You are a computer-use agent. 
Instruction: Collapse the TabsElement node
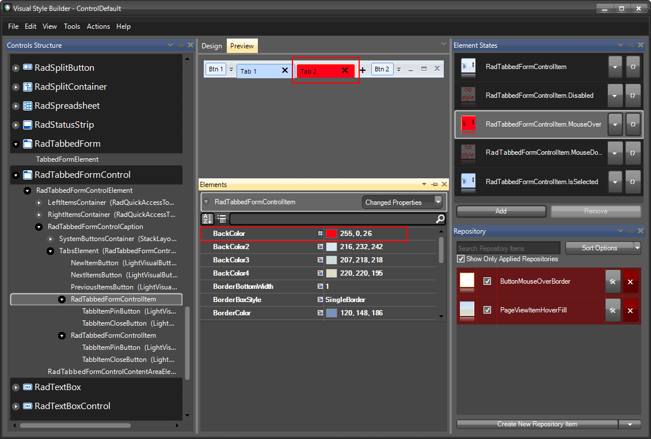(50, 251)
